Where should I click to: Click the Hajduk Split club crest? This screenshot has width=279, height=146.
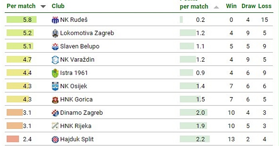coord(55,139)
